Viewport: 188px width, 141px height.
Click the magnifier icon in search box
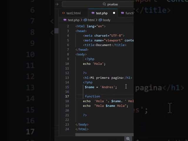pos(104,4)
